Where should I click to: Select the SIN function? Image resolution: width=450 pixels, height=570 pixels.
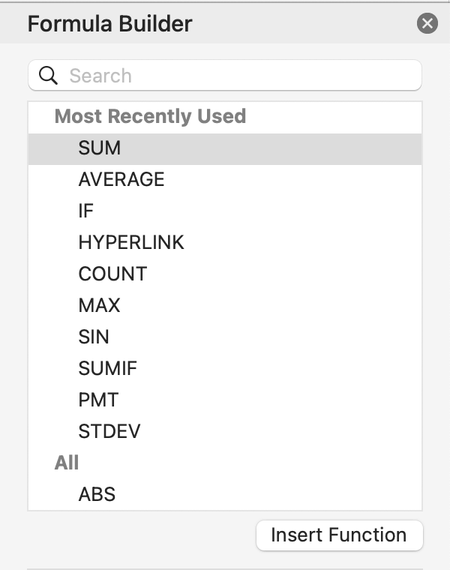click(94, 337)
